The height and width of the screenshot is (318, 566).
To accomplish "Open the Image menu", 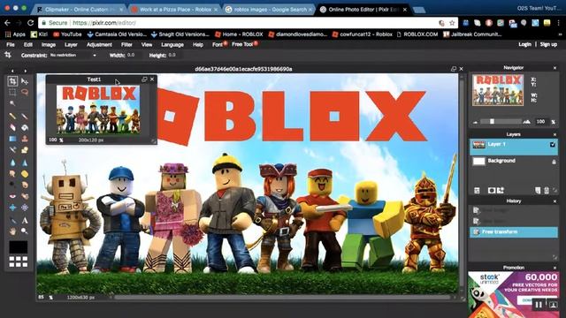I will tap(49, 44).
